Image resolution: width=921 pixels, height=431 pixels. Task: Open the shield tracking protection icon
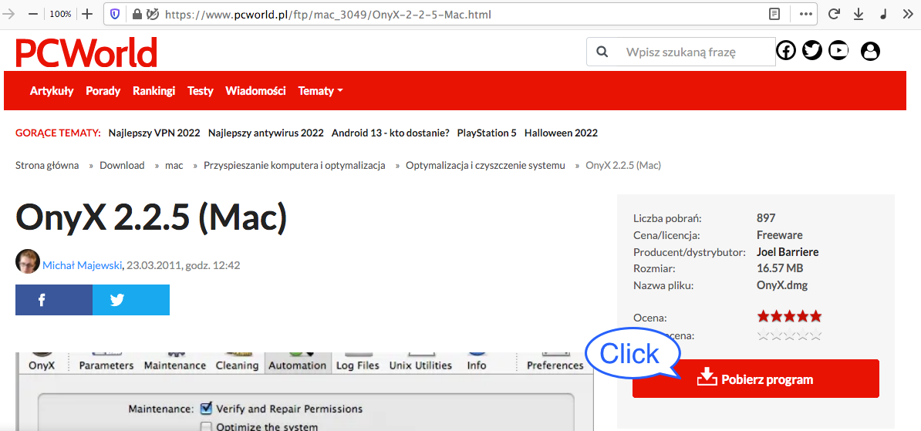pos(115,14)
